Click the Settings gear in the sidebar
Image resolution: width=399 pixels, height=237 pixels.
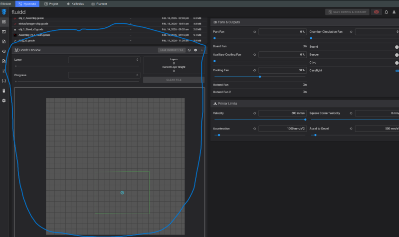coord(4,100)
